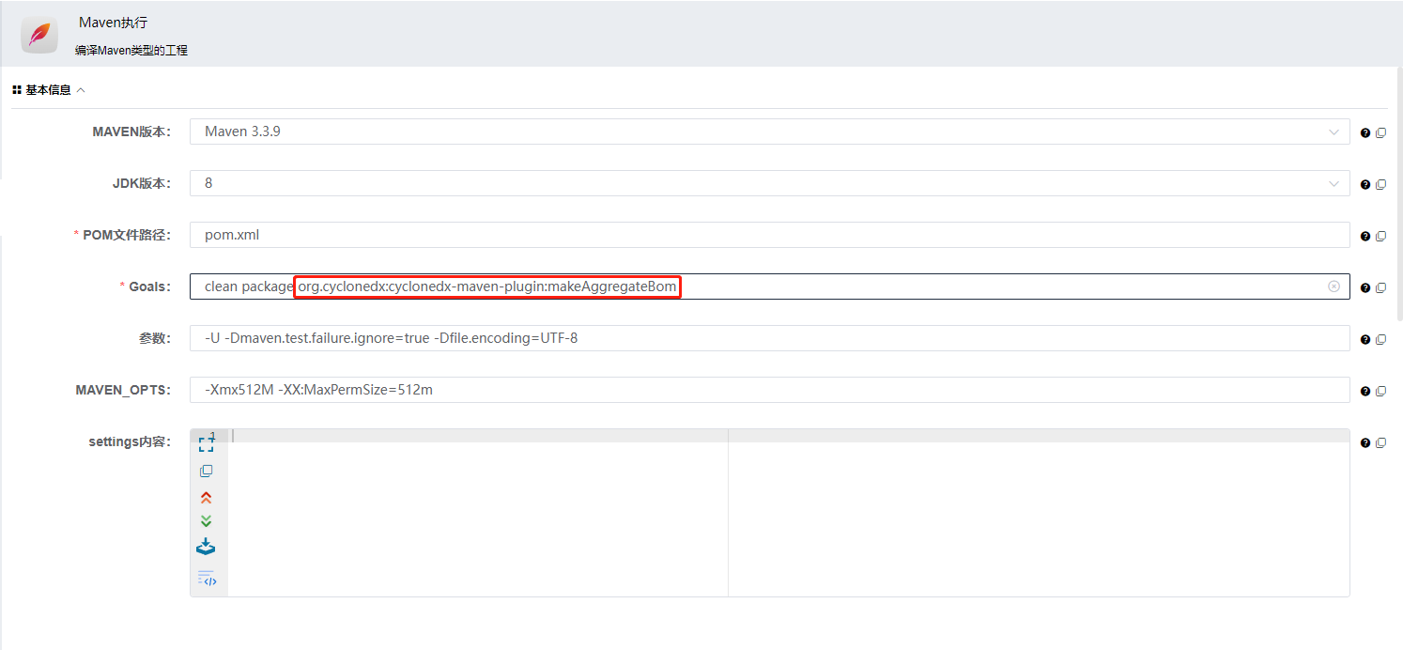Viewport: 1403px width, 650px height.
Task: Click copy icon for Goals row
Action: click(1380, 288)
